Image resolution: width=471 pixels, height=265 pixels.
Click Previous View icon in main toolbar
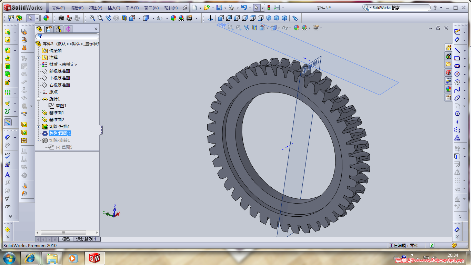coord(108,18)
